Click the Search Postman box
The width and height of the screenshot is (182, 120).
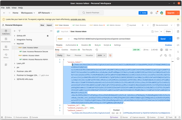pos(91,13)
